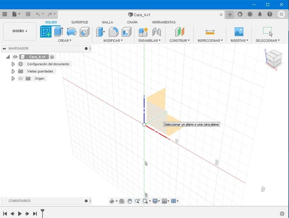Select the Measure tool
This screenshot has width=289, height=218.
point(210,32)
